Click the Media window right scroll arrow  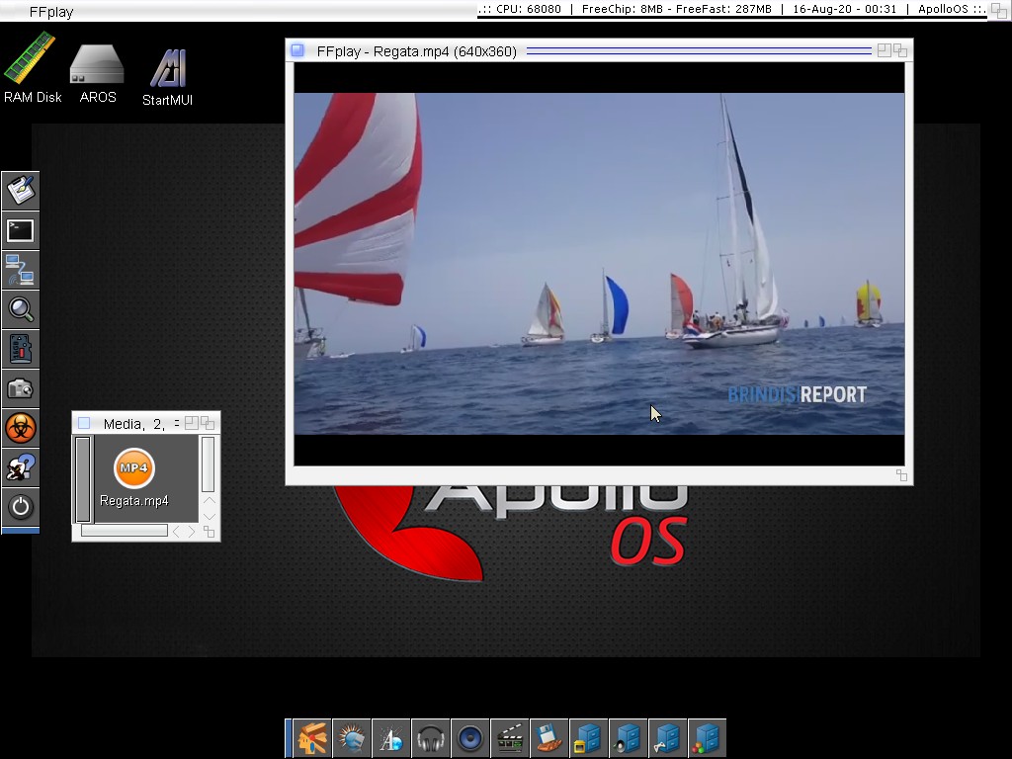[x=192, y=532]
